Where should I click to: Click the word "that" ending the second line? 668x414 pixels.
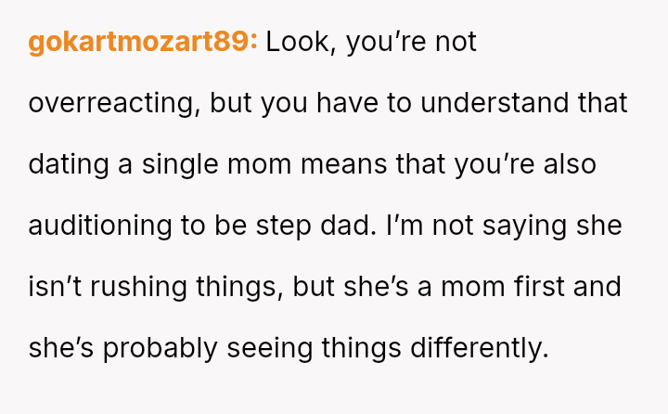pos(602,104)
